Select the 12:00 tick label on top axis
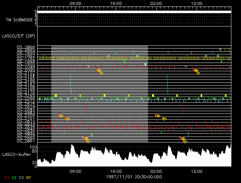This screenshot has width=241, height=183. click(197, 3)
